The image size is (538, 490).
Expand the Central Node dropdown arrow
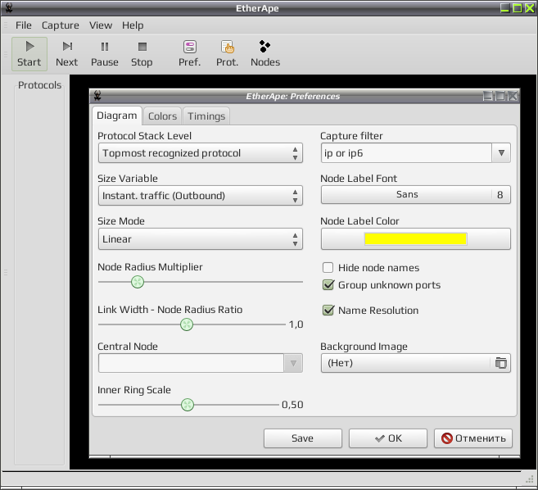pyautogui.click(x=293, y=363)
